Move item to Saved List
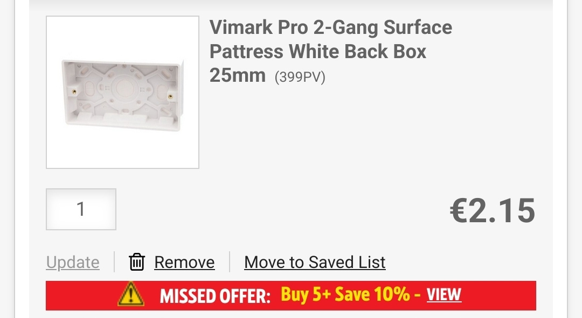Image resolution: width=582 pixels, height=318 pixels. click(x=315, y=263)
